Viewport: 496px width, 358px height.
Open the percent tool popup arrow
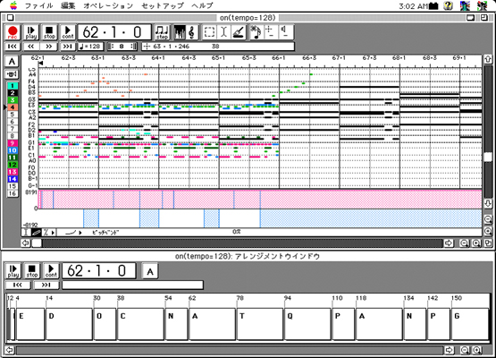[x=53, y=233]
